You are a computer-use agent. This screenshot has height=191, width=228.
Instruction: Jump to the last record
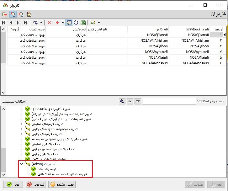25,23
